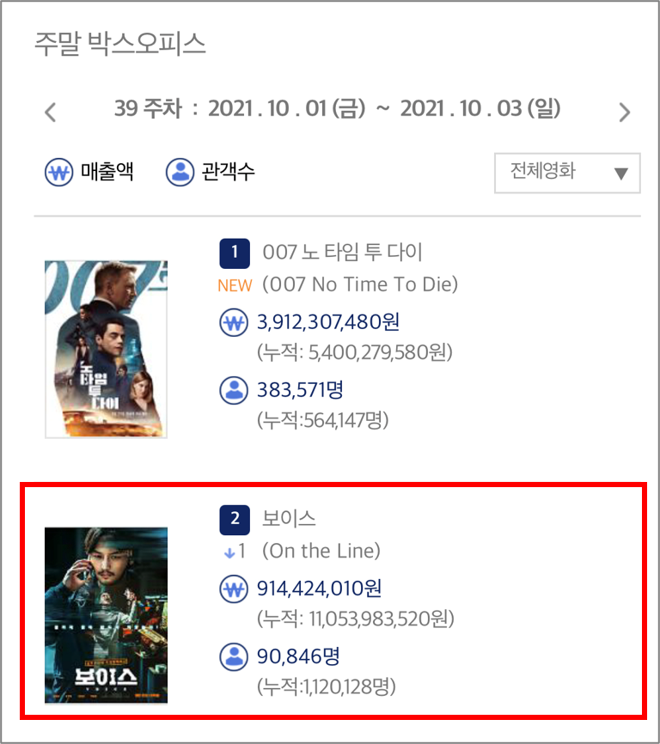
Task: Click won icon beside 3,912,307,480원
Action: tap(234, 323)
